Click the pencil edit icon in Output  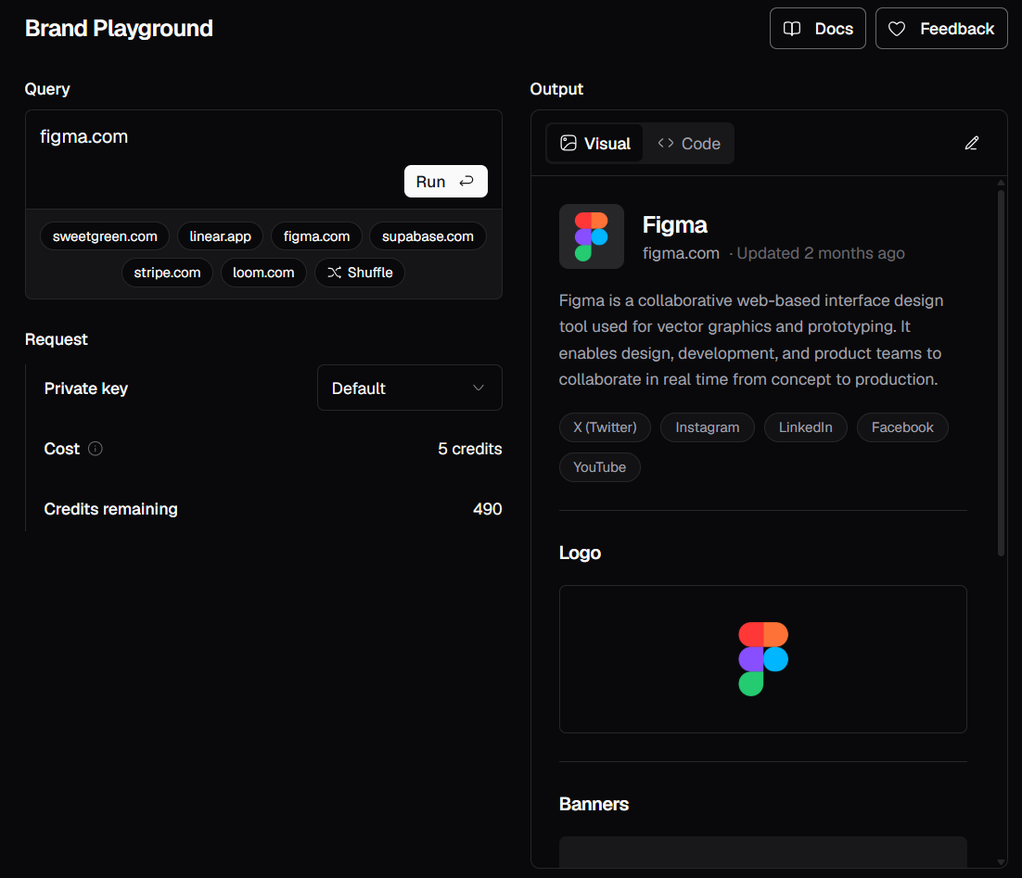point(971,144)
